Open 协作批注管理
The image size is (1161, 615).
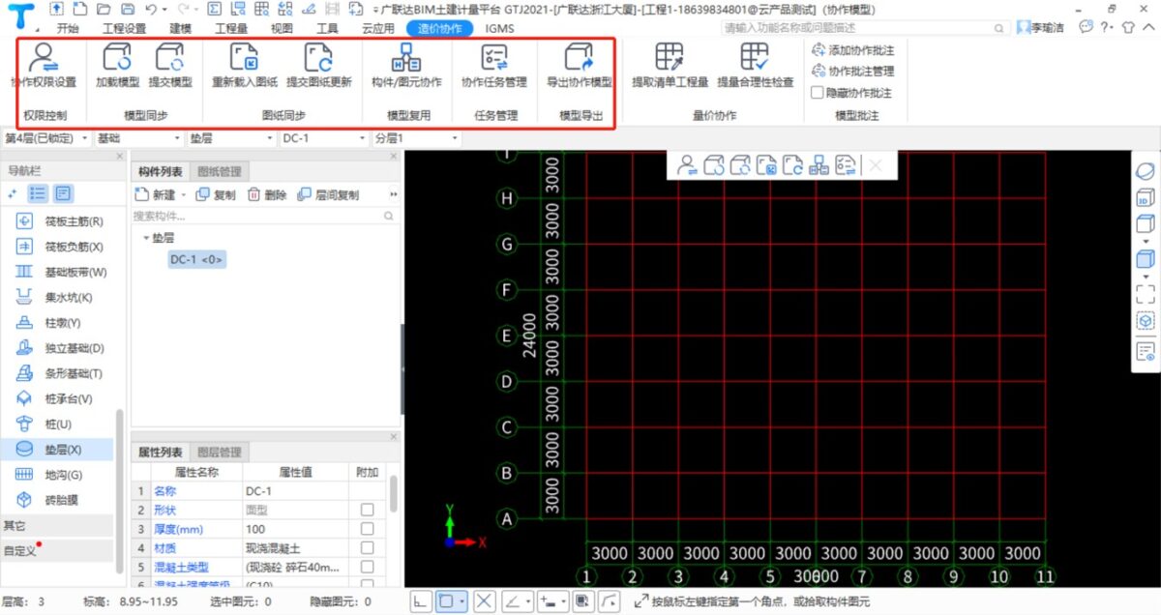coord(853,71)
